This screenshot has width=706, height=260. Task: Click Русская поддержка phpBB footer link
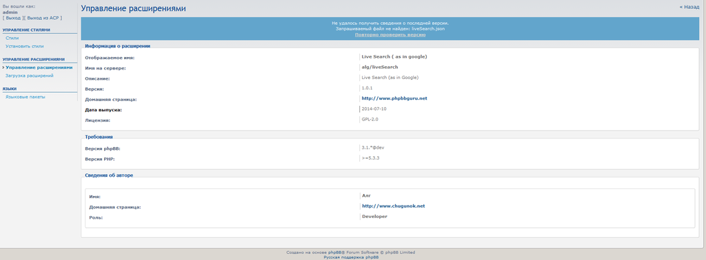click(351, 257)
